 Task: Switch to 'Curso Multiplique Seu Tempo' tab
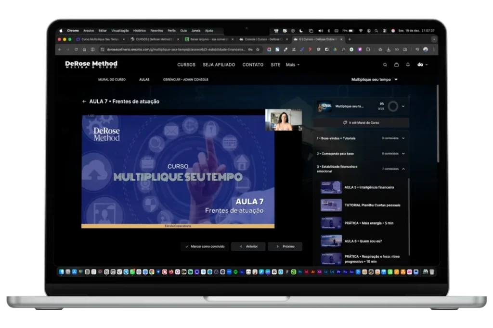[100, 39]
